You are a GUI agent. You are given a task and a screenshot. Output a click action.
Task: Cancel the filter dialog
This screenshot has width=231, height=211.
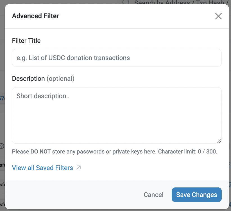tap(153, 195)
